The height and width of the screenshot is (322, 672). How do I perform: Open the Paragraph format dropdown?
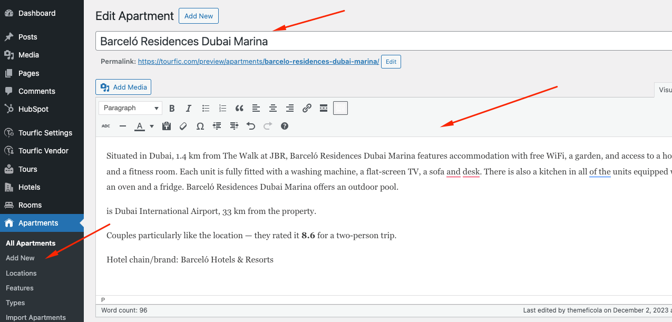pyautogui.click(x=130, y=108)
